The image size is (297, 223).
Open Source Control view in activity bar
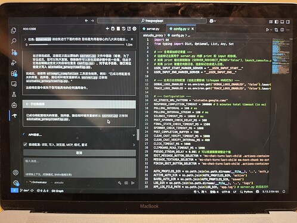14,52
